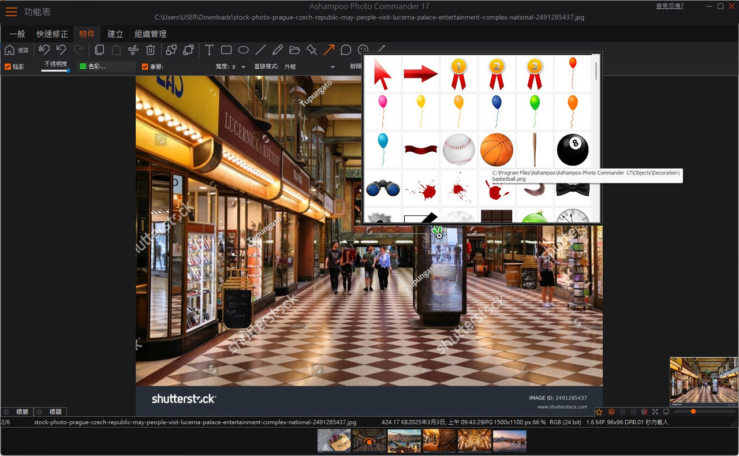This screenshot has width=739, height=456.
Task: Select the 物件 tab
Action: coord(87,34)
